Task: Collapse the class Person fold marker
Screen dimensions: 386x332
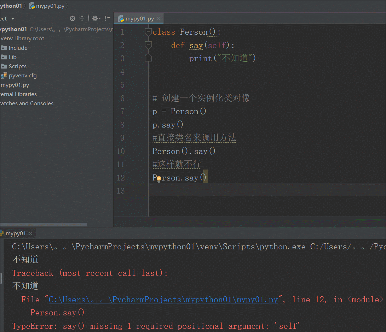Action: (x=148, y=32)
